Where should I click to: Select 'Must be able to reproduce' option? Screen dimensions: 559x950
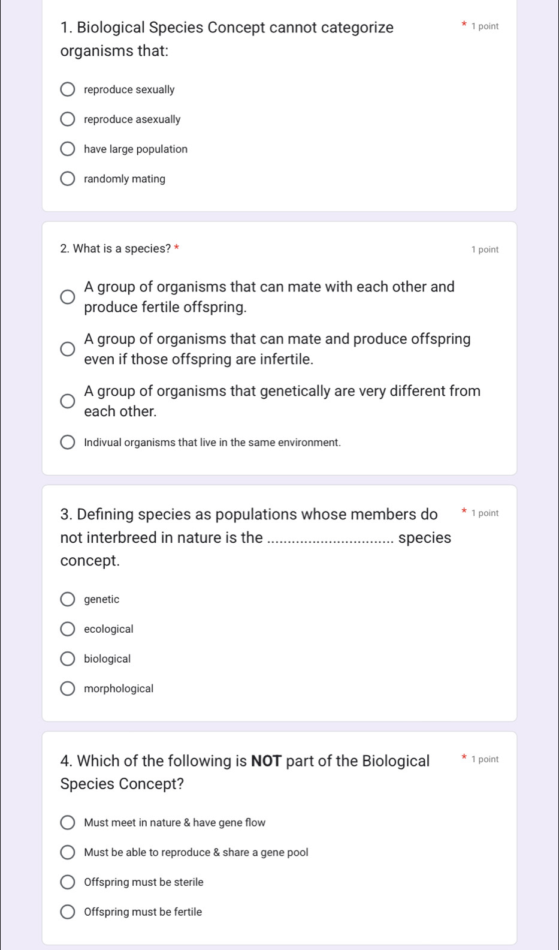[x=68, y=852]
